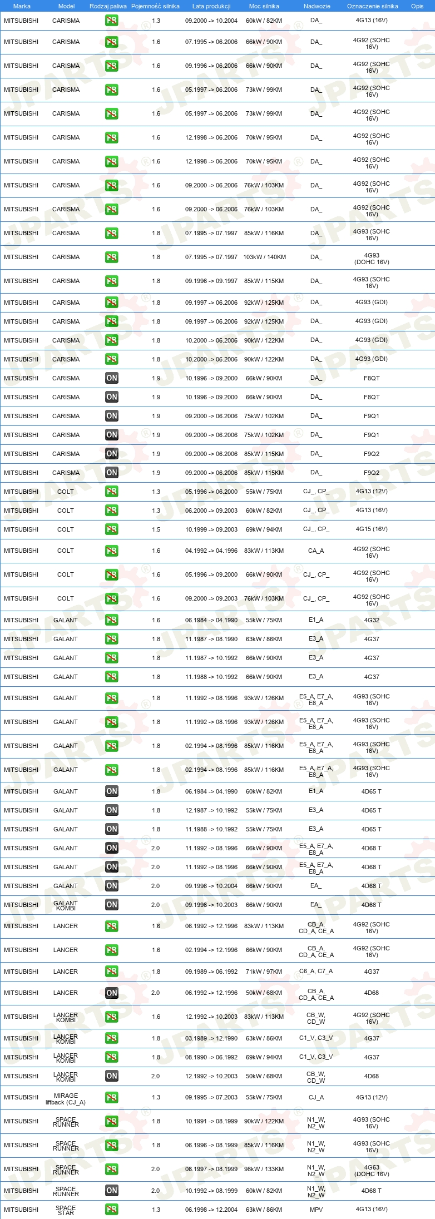Screen dimensions: 435x1219
Task: Click PB icon in Carisma 103kW / 140KM row
Action: tap(112, 257)
